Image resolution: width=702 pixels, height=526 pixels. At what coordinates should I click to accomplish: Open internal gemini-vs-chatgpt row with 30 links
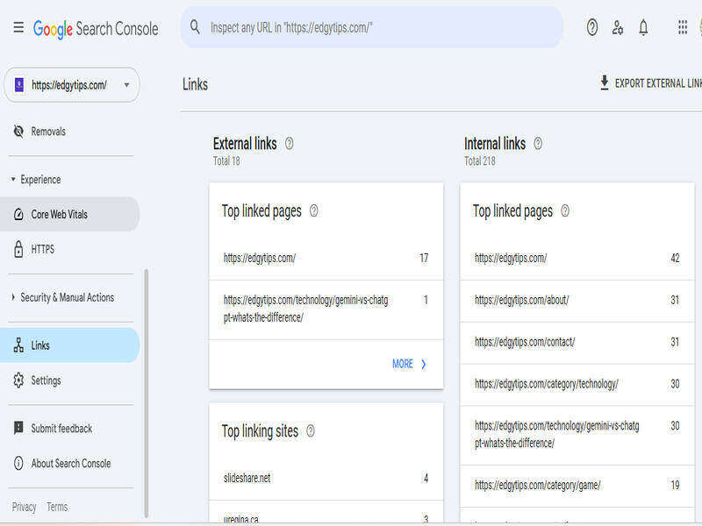(x=577, y=435)
